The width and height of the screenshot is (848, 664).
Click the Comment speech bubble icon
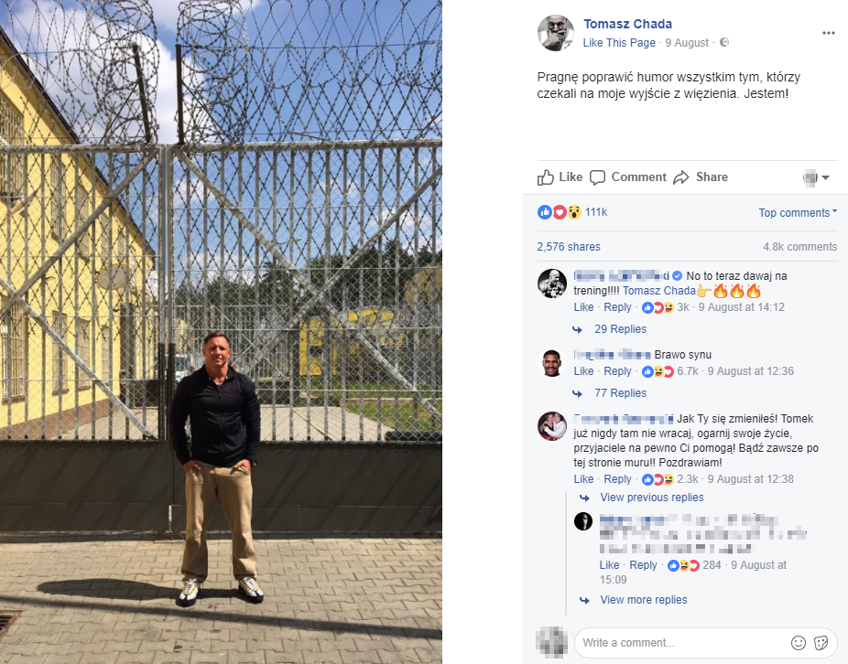(597, 177)
